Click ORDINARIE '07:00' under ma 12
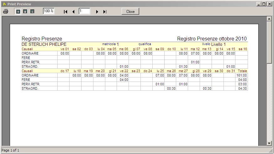274x154 pixels. coord(195,54)
